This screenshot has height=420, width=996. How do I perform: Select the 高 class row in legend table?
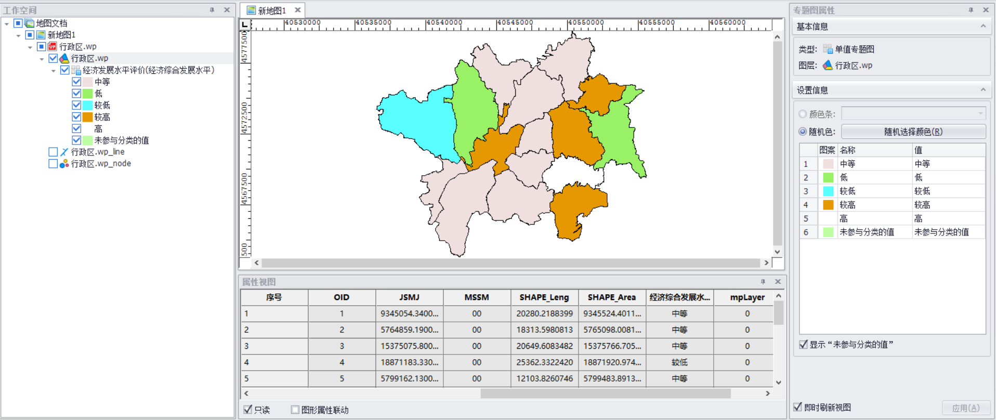(892, 218)
